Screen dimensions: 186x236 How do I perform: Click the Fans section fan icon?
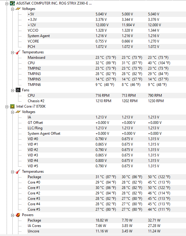click(18, 90)
